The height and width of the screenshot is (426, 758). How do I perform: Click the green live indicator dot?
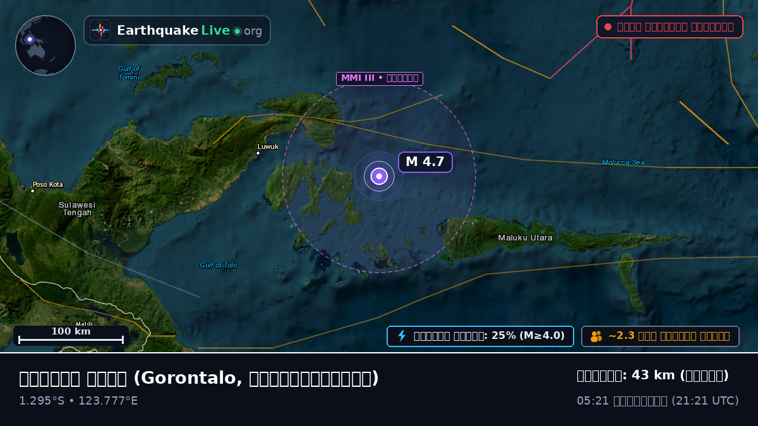tap(237, 31)
